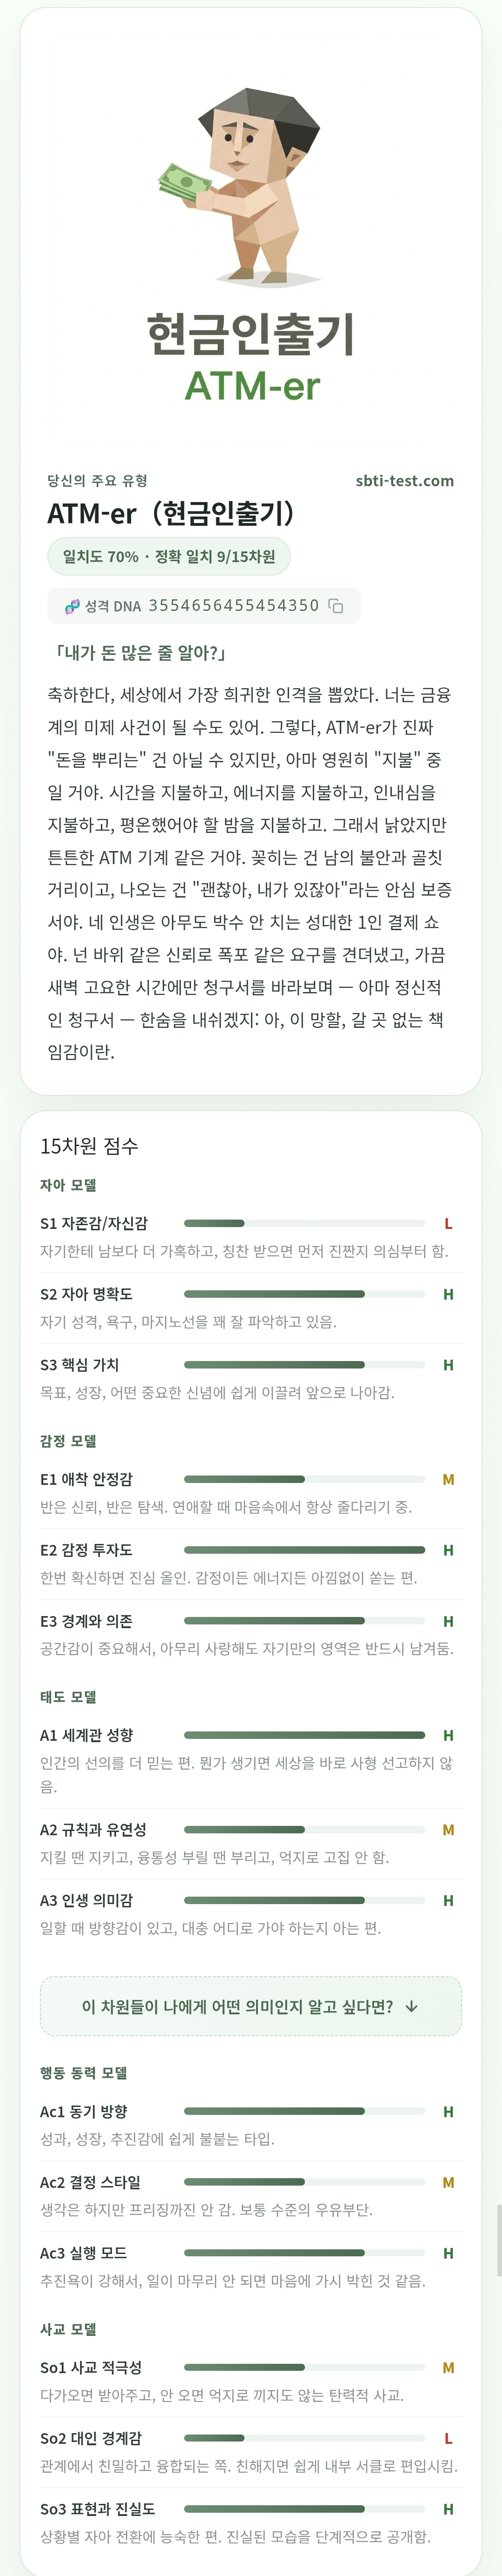The height and width of the screenshot is (2576, 502).
Task: Click the So3 표현과 진실도 label
Action: (x=97, y=2509)
